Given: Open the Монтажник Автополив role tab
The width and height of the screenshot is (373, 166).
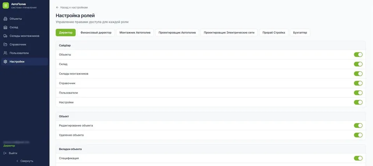Looking at the screenshot, I should tap(135, 33).
